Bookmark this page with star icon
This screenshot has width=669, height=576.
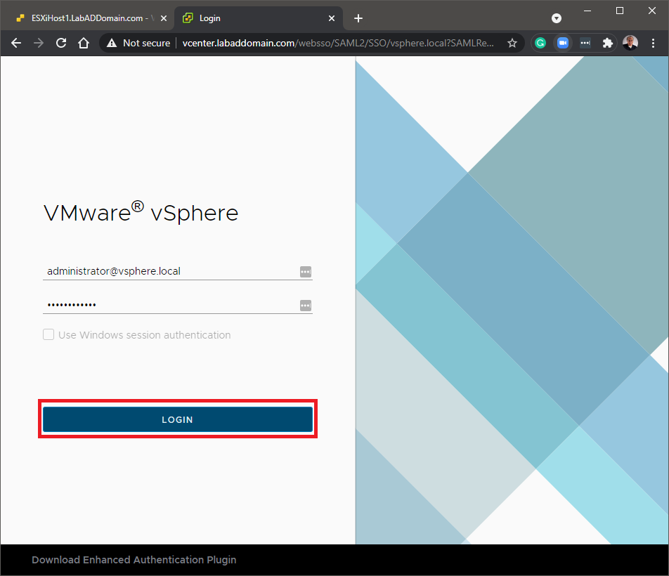tap(512, 43)
